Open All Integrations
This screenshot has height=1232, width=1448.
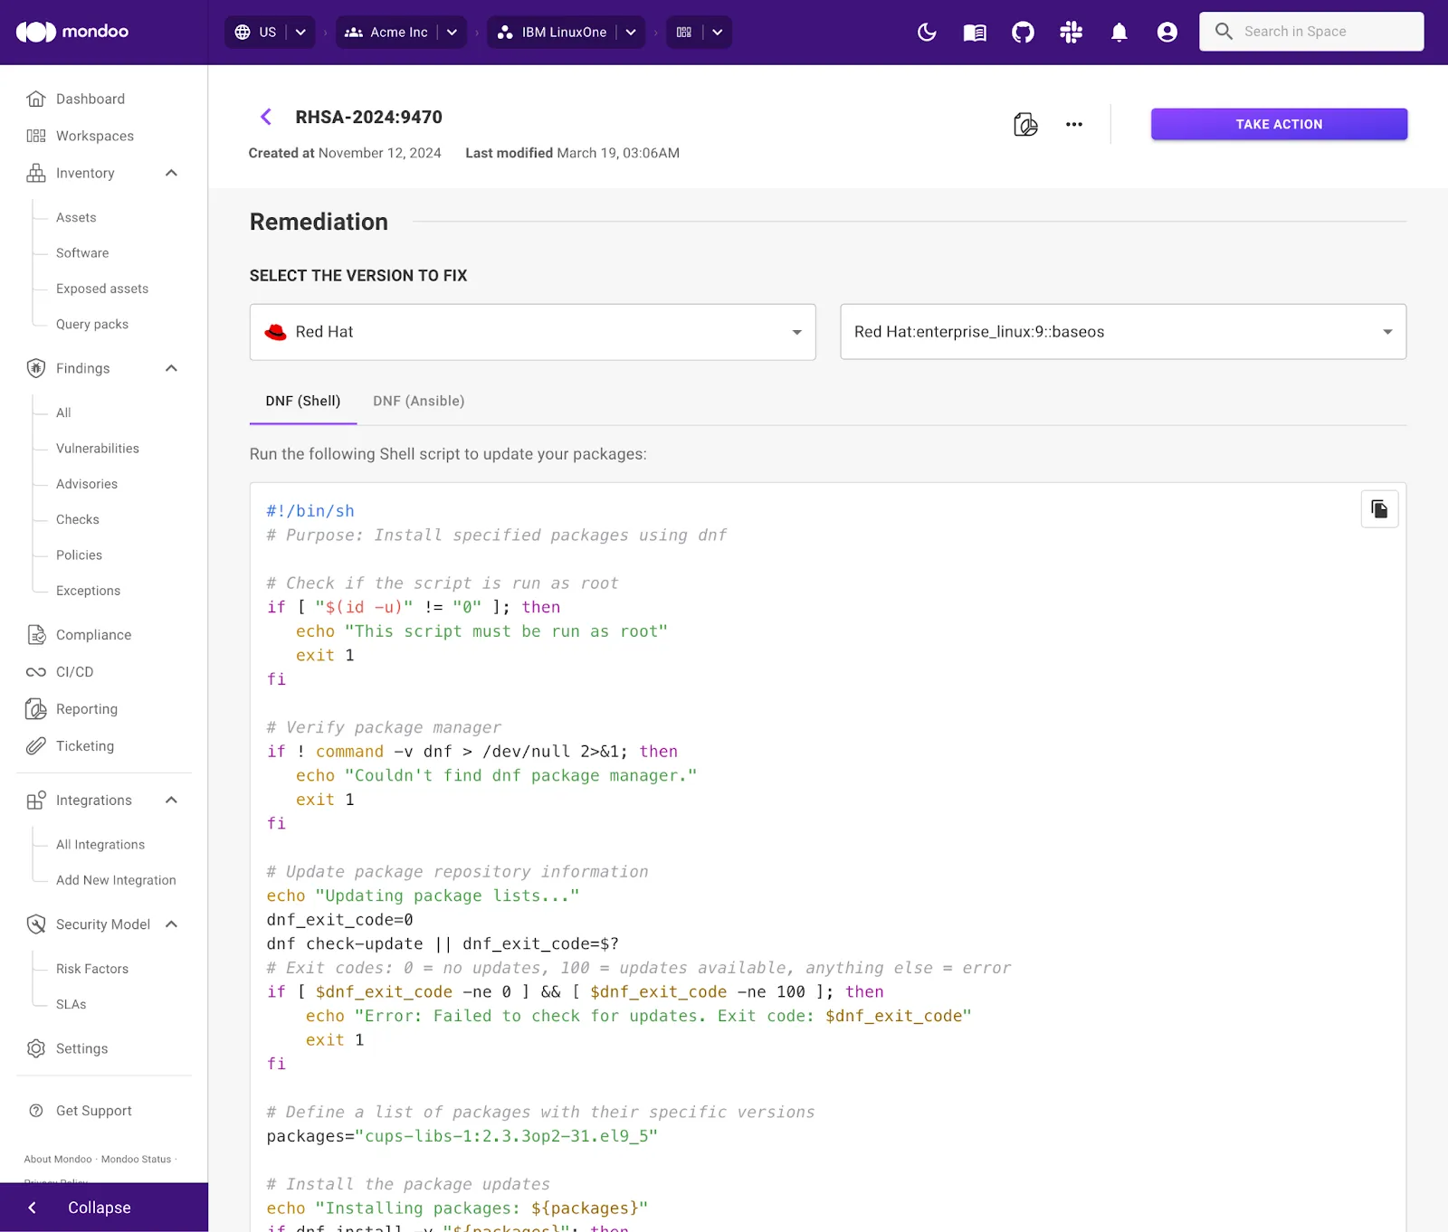pos(100,845)
